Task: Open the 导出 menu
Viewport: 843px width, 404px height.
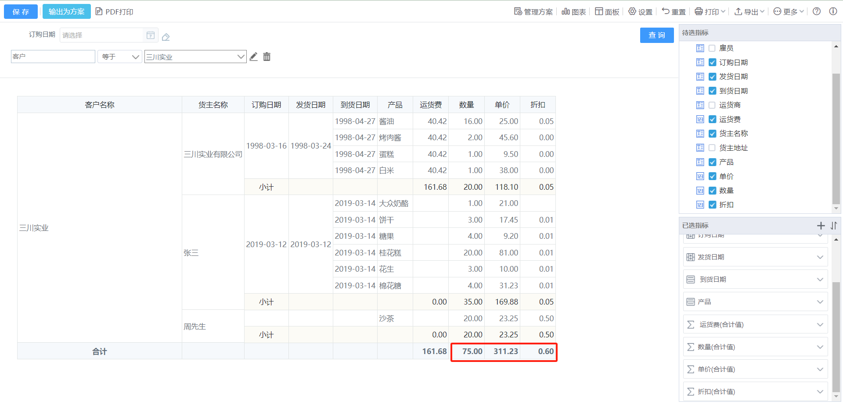Action: coord(749,11)
